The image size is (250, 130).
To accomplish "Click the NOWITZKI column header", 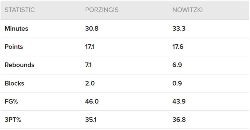I will [x=187, y=10].
